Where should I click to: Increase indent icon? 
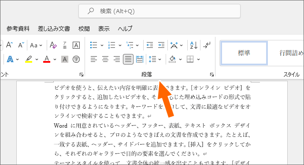tap(161, 45)
